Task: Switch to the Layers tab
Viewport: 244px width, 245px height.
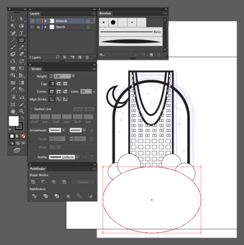Action: click(35, 14)
